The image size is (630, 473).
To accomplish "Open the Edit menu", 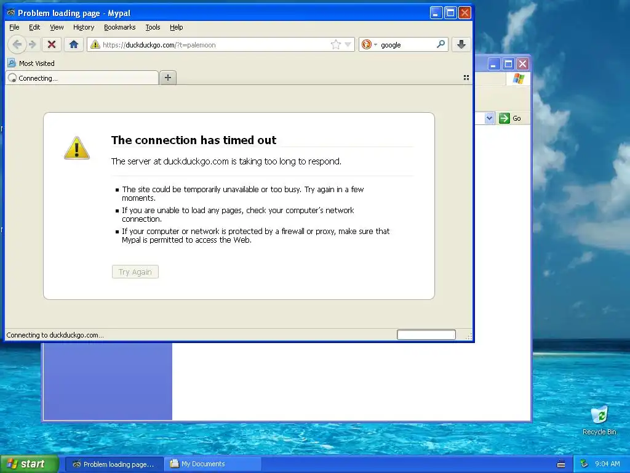I will point(34,27).
